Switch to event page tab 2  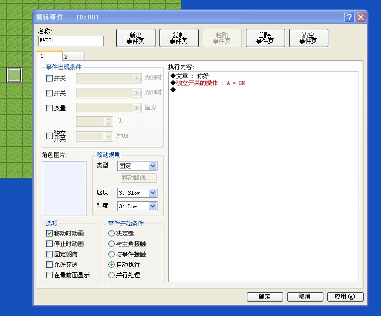click(74, 57)
